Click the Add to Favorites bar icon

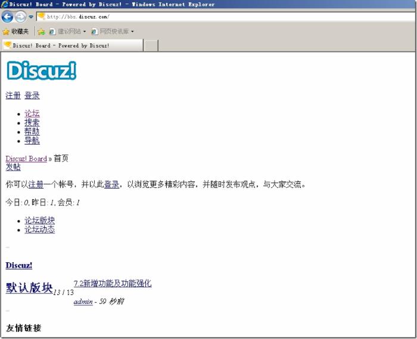(x=41, y=32)
